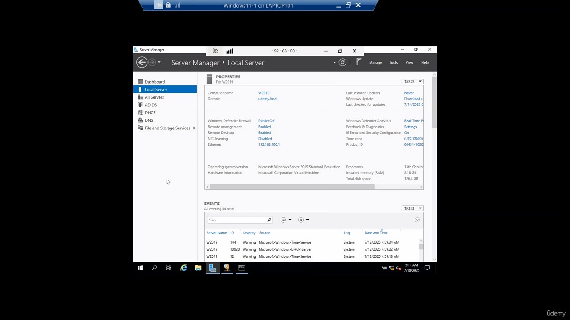Open the Tools menu
The image size is (570, 320).
pos(394,63)
